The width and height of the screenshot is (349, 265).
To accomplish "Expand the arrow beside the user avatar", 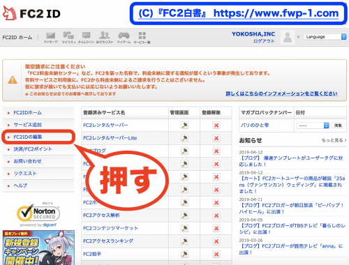I will pos(298,37).
